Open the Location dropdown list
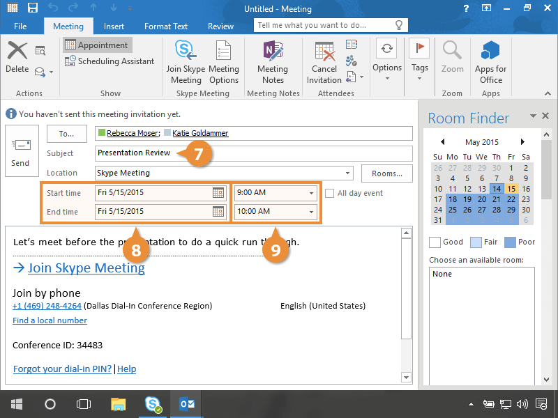This screenshot has height=418, width=558. [x=347, y=173]
